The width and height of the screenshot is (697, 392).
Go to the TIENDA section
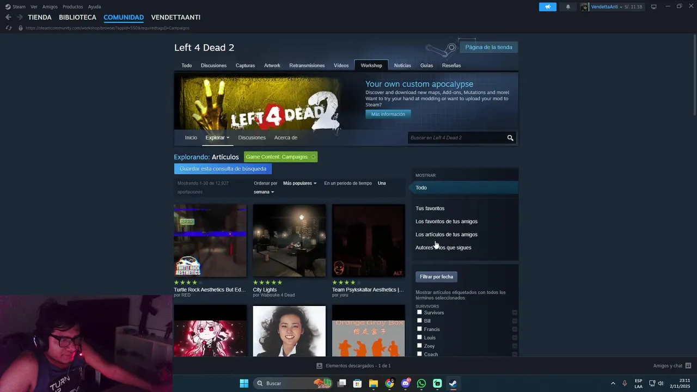coord(40,17)
